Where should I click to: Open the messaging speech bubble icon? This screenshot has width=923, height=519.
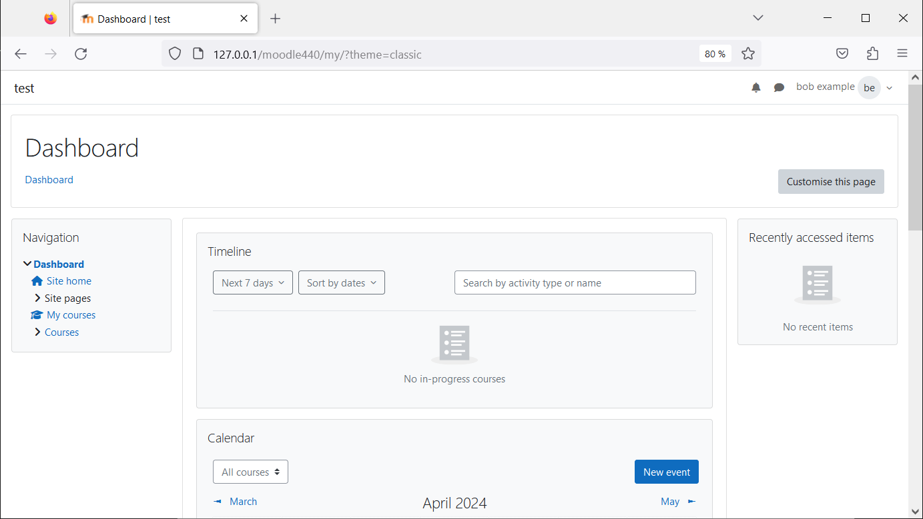779,88
